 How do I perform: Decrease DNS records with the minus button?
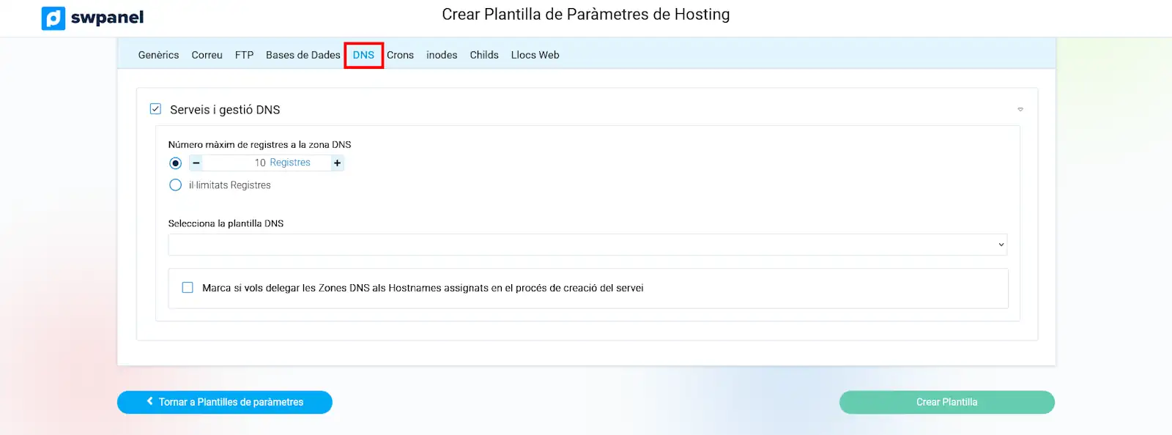(196, 163)
